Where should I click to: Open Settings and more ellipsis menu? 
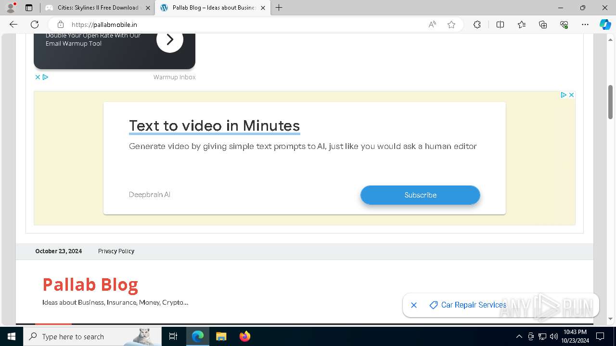(585, 25)
